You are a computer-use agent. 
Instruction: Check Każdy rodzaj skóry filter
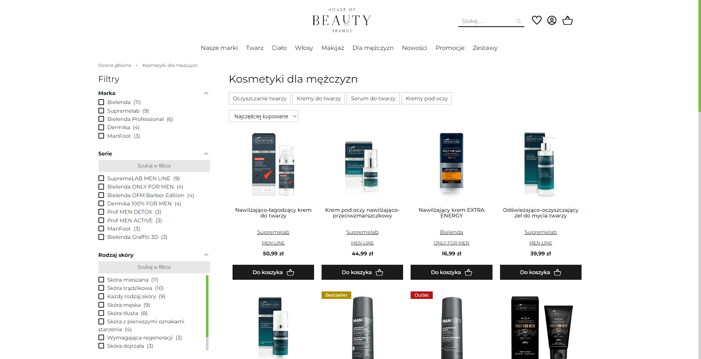(x=101, y=296)
